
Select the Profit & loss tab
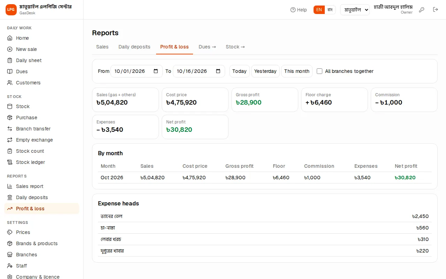point(175,47)
